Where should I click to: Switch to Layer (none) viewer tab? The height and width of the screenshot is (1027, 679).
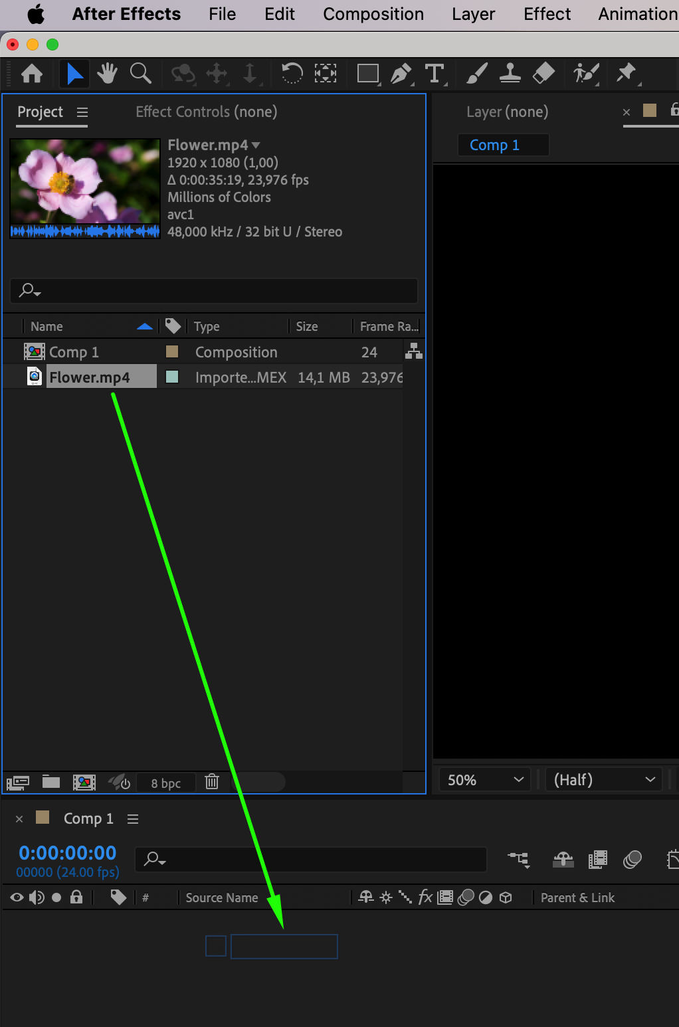[x=508, y=112]
